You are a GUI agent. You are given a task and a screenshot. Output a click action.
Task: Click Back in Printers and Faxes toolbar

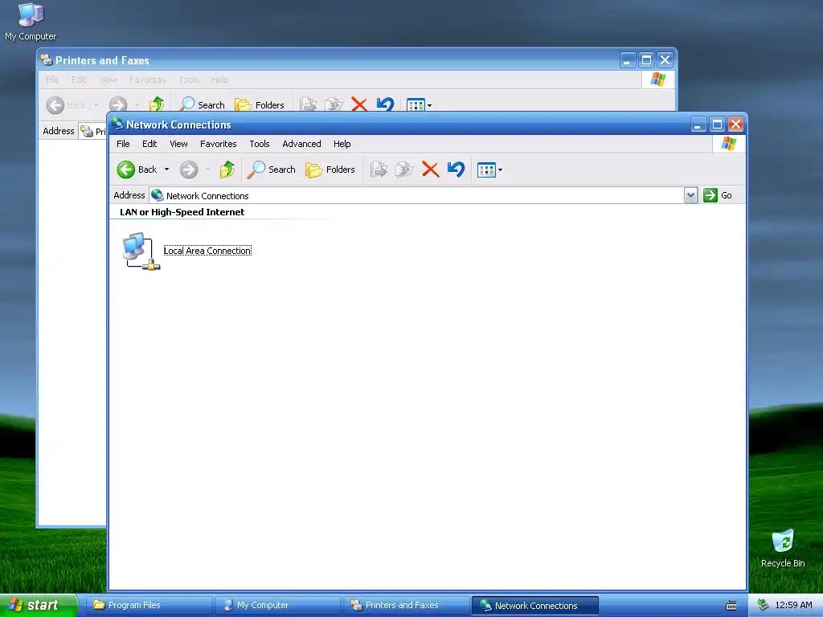click(x=66, y=105)
